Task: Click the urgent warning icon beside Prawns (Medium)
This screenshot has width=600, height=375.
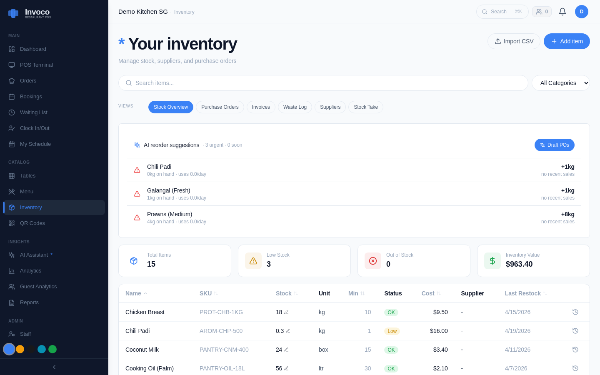Action: coord(137,217)
